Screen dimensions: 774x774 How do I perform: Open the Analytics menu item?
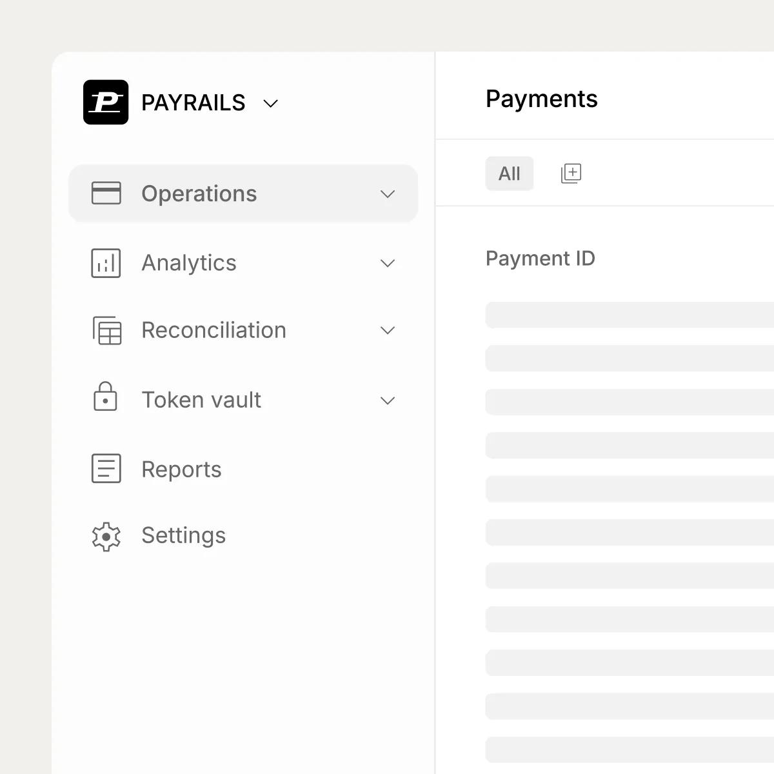tap(243, 263)
